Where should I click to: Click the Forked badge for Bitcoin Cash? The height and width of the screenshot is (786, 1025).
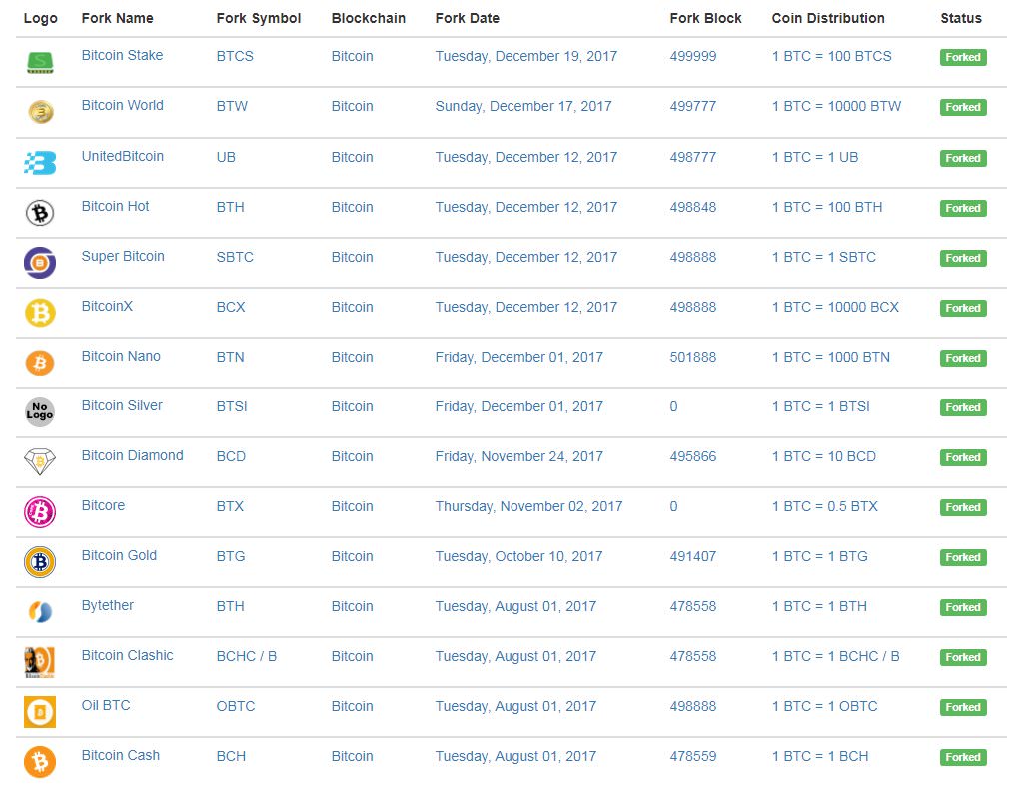point(963,758)
